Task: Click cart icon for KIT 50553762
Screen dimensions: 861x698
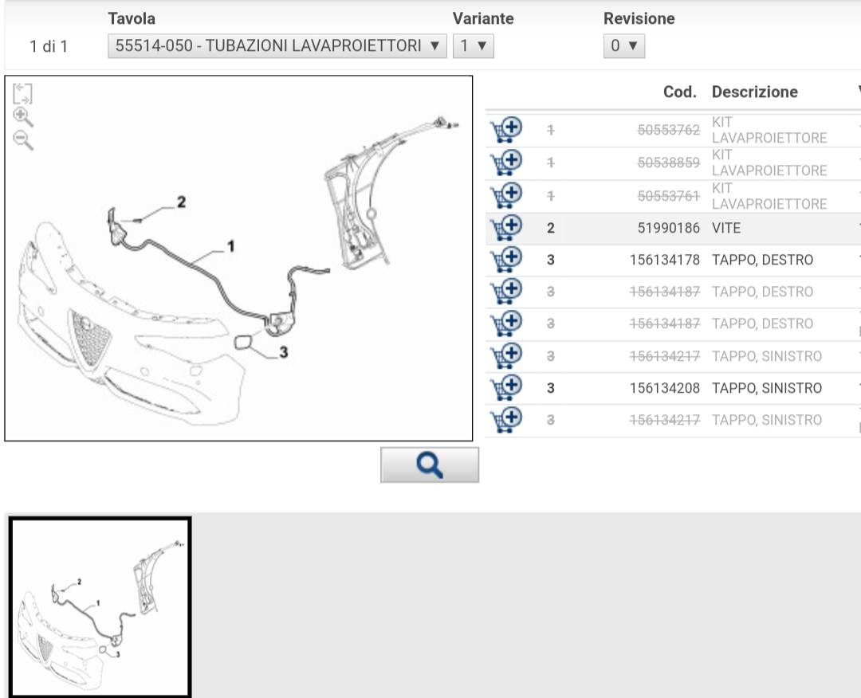Action: (x=505, y=130)
